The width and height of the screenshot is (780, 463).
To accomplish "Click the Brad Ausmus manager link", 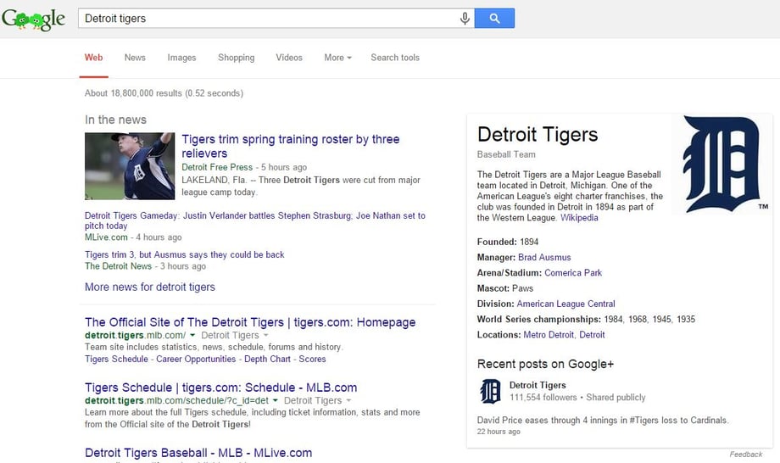I will tap(544, 257).
